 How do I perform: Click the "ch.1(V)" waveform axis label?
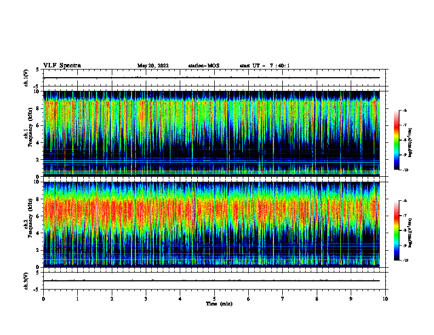(26, 78)
